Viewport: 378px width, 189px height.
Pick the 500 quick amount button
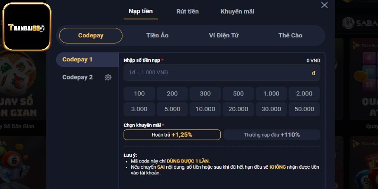238,94
